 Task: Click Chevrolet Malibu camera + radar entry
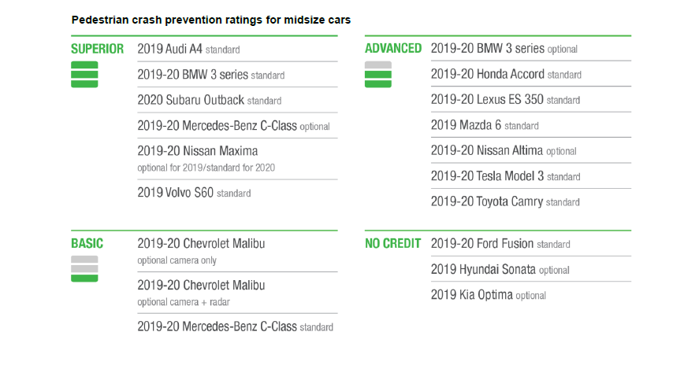[201, 293]
